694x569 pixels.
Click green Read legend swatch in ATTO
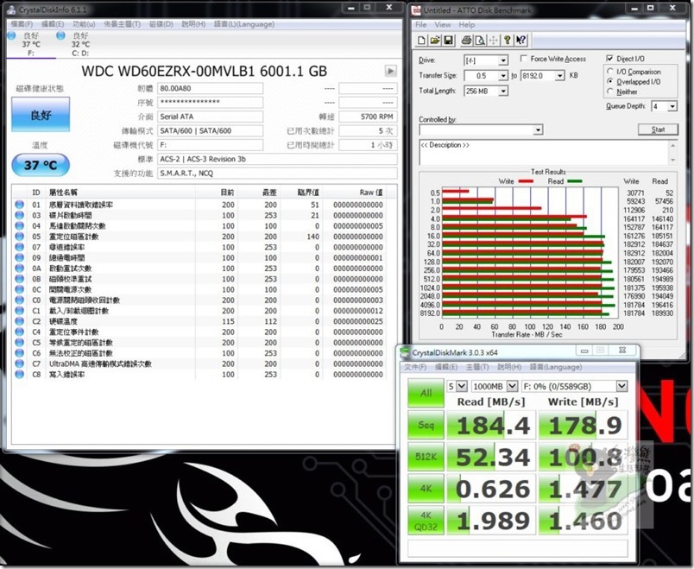pos(575,181)
